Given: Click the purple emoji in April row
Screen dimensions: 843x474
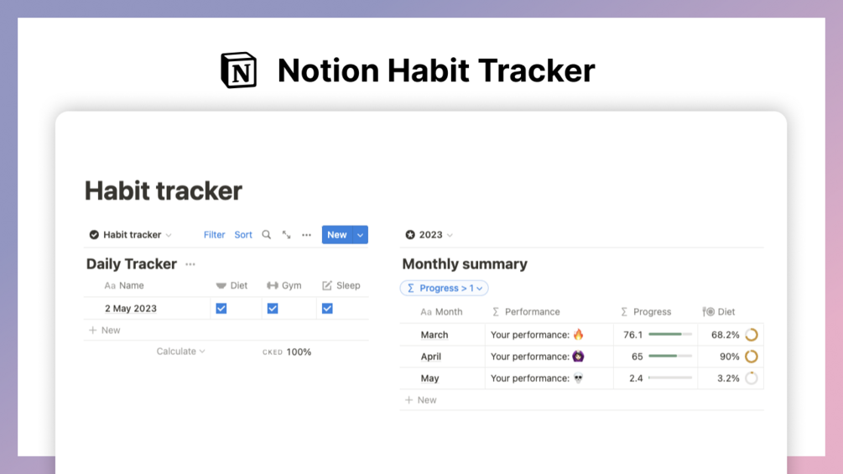Looking at the screenshot, I should [578, 356].
